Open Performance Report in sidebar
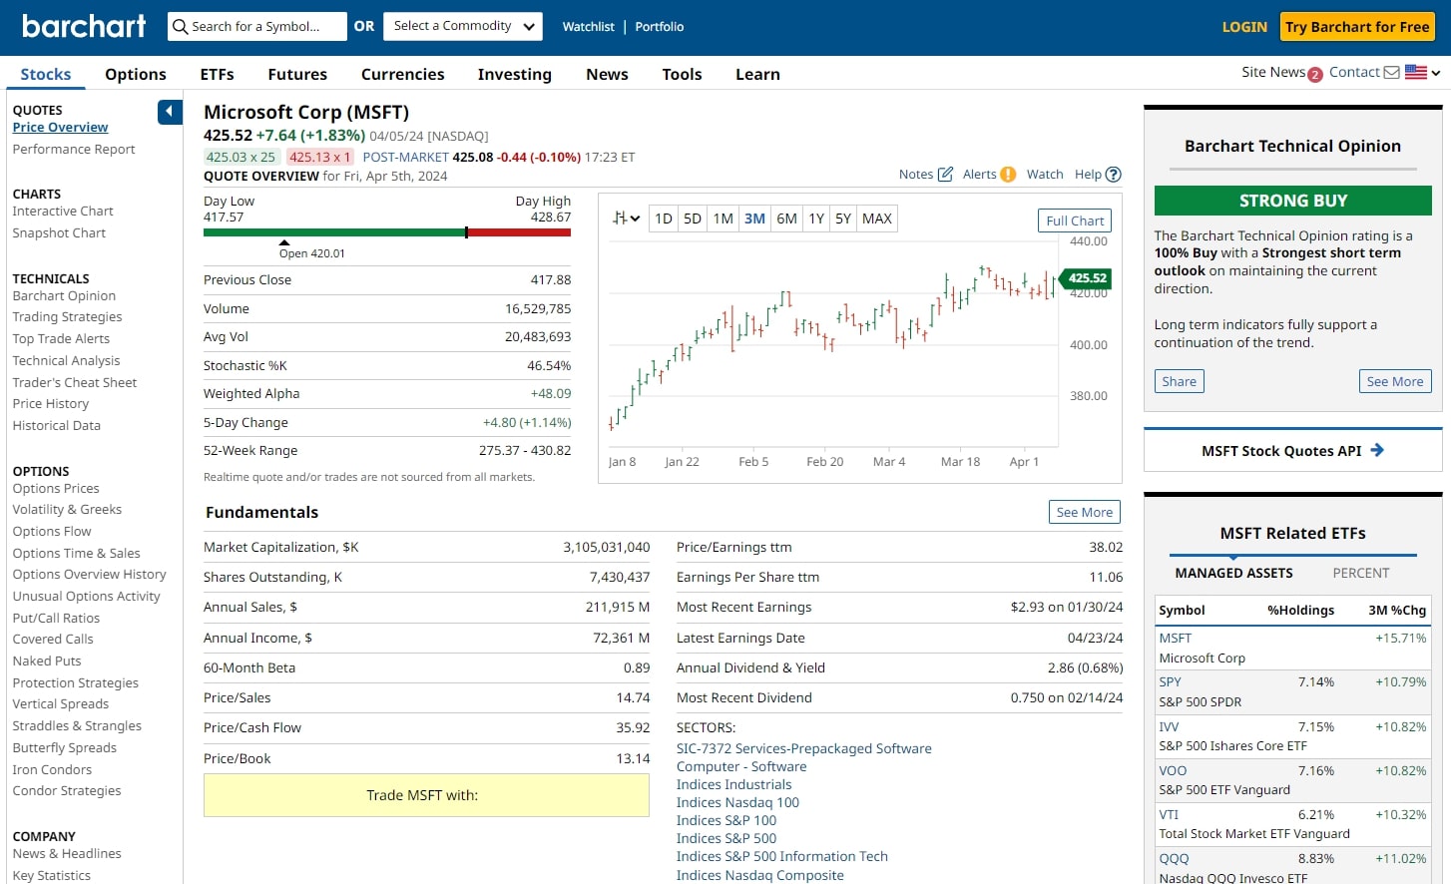1451x884 pixels. click(74, 150)
